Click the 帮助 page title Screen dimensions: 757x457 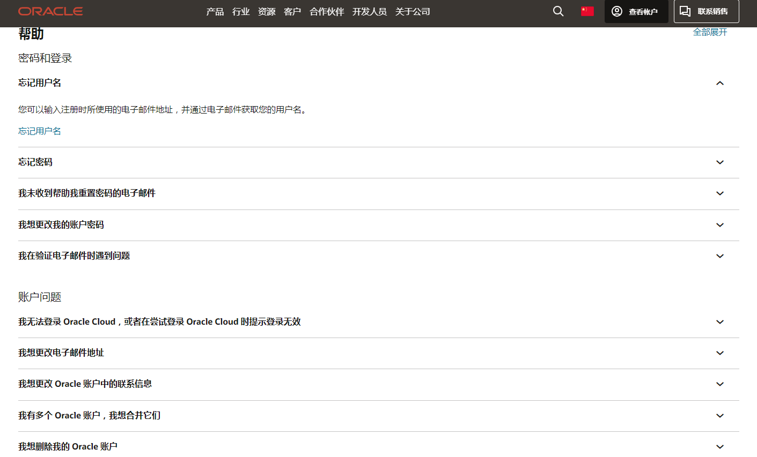click(31, 34)
